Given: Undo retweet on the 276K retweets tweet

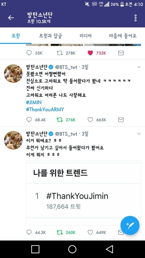Looking at the screenshot, I should (x=60, y=120).
